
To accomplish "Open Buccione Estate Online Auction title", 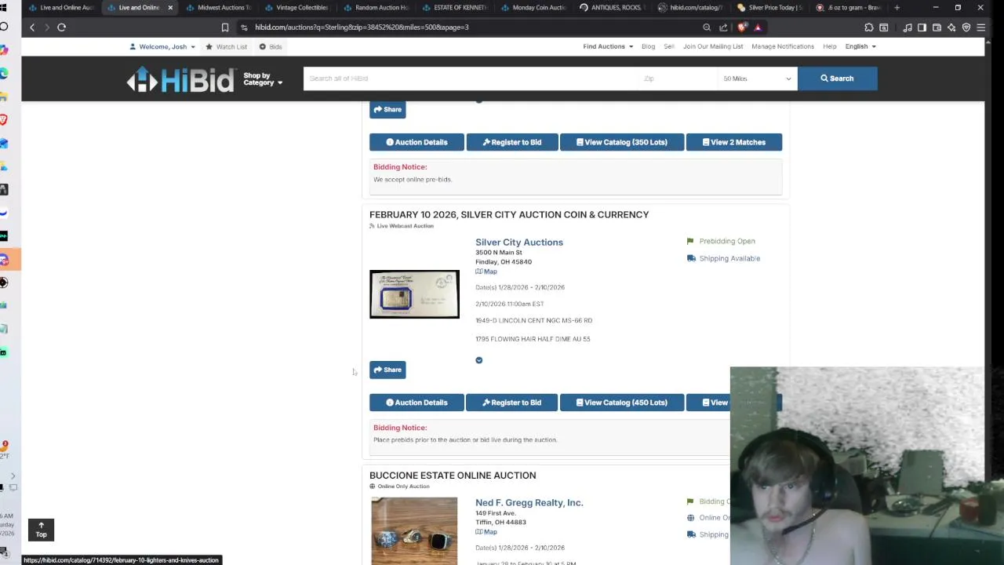I will (x=453, y=476).
